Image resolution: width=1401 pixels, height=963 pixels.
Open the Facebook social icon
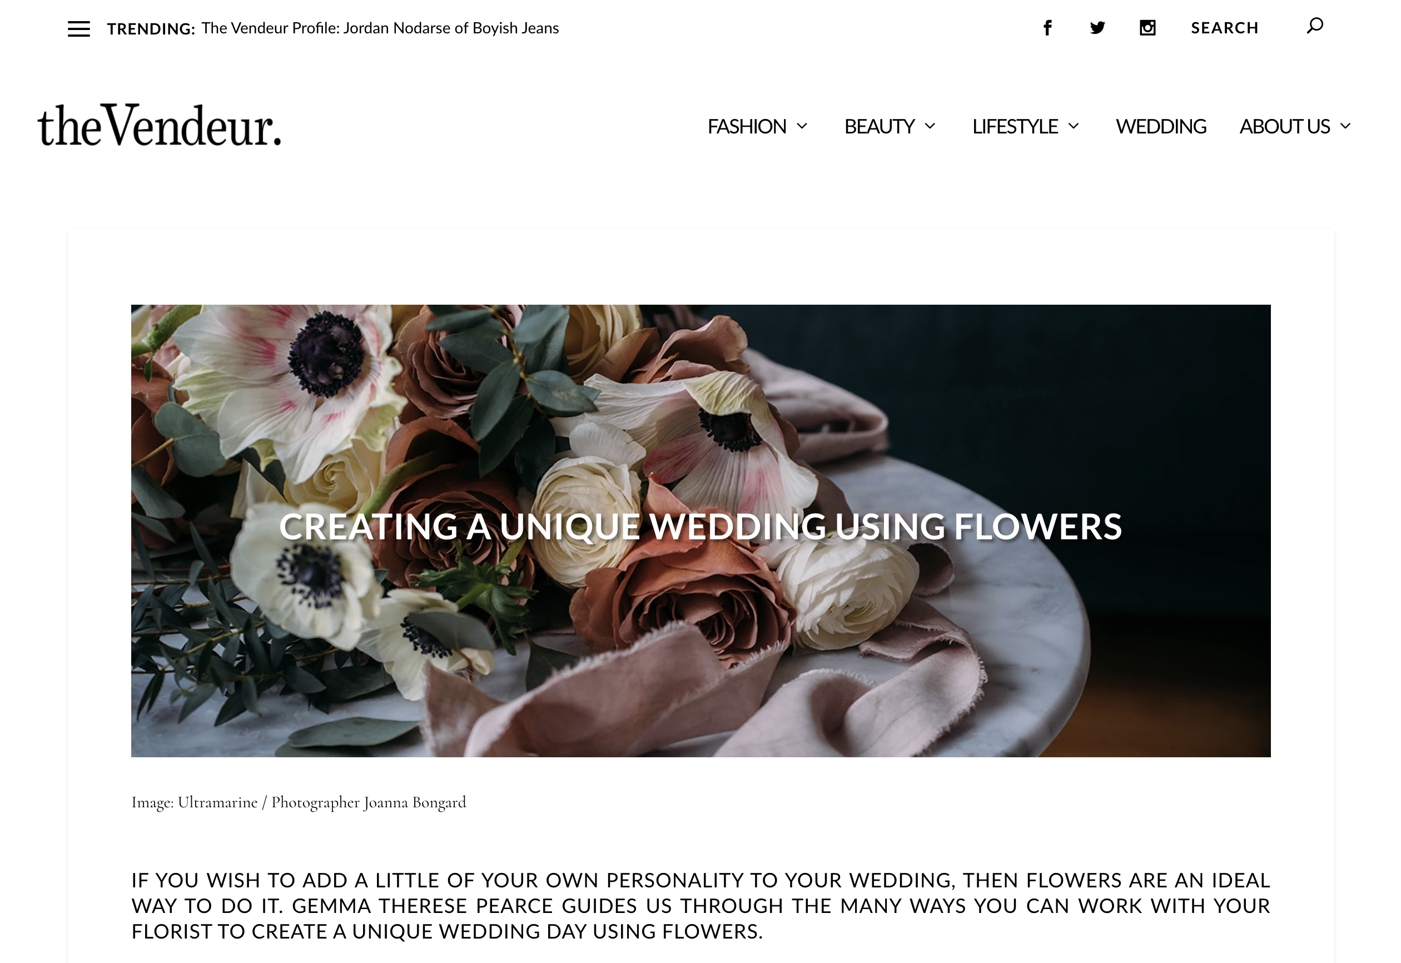[1047, 28]
